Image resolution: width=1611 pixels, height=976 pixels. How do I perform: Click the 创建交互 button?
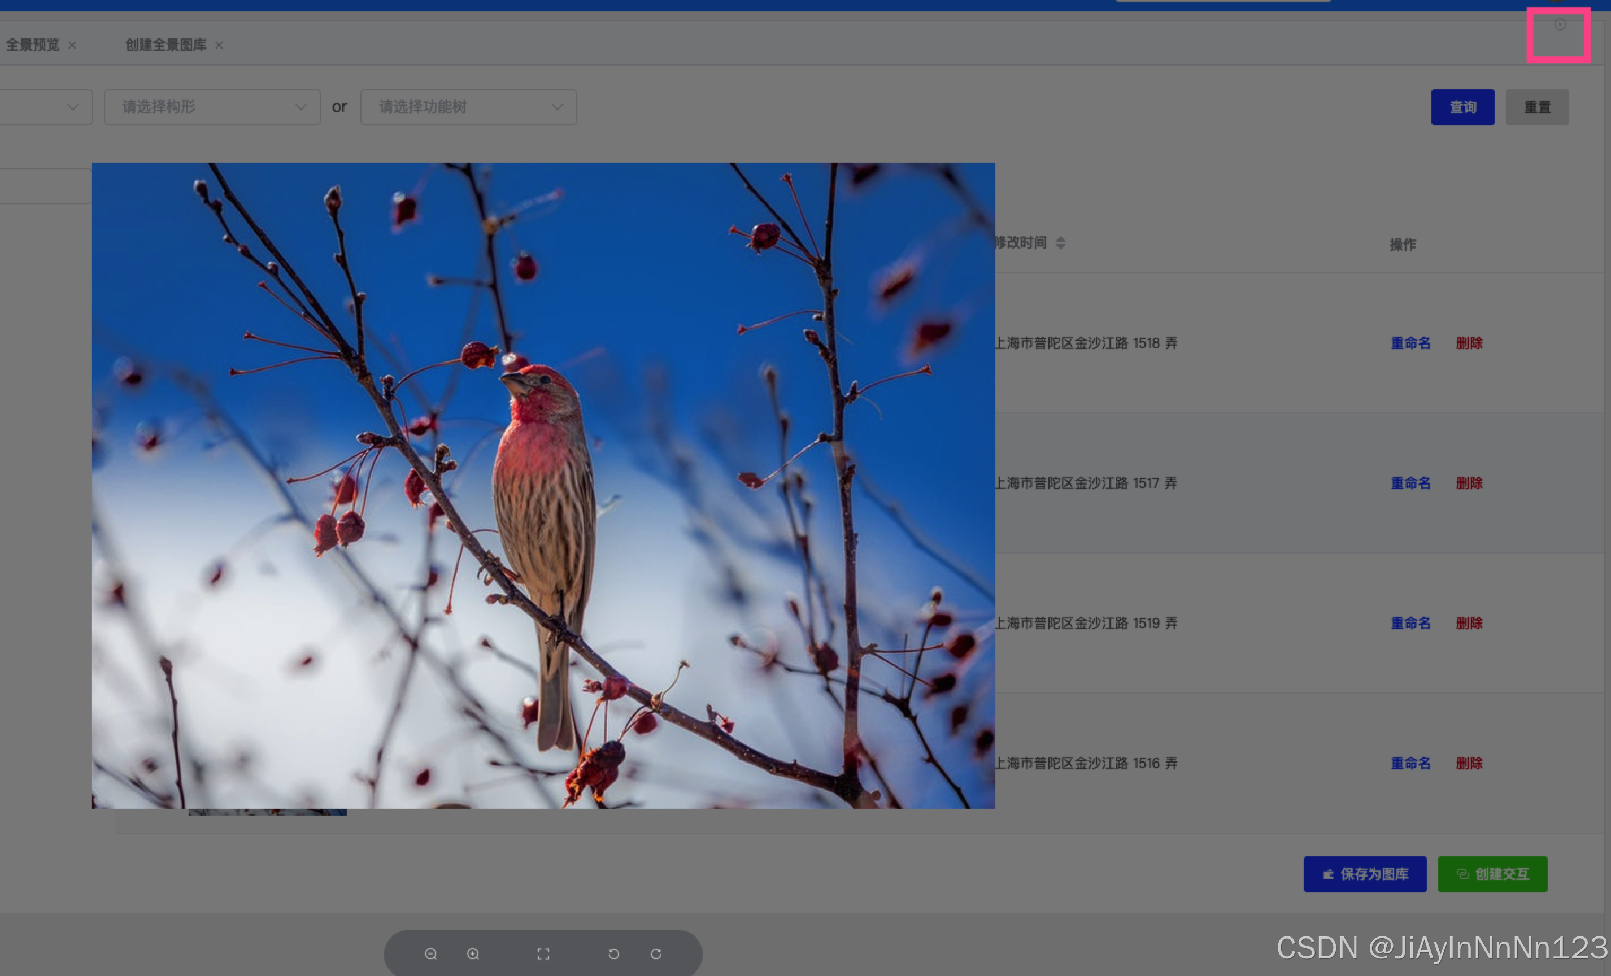click(1492, 874)
